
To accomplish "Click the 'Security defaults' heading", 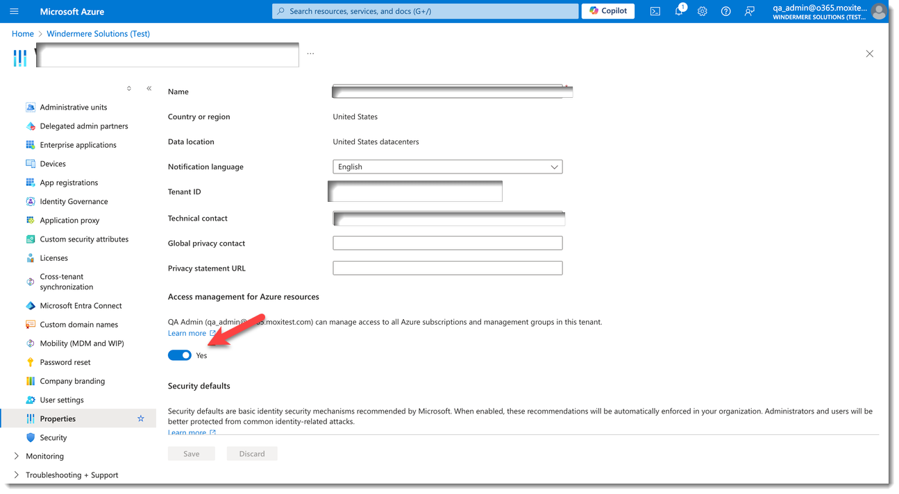I will pos(199,386).
